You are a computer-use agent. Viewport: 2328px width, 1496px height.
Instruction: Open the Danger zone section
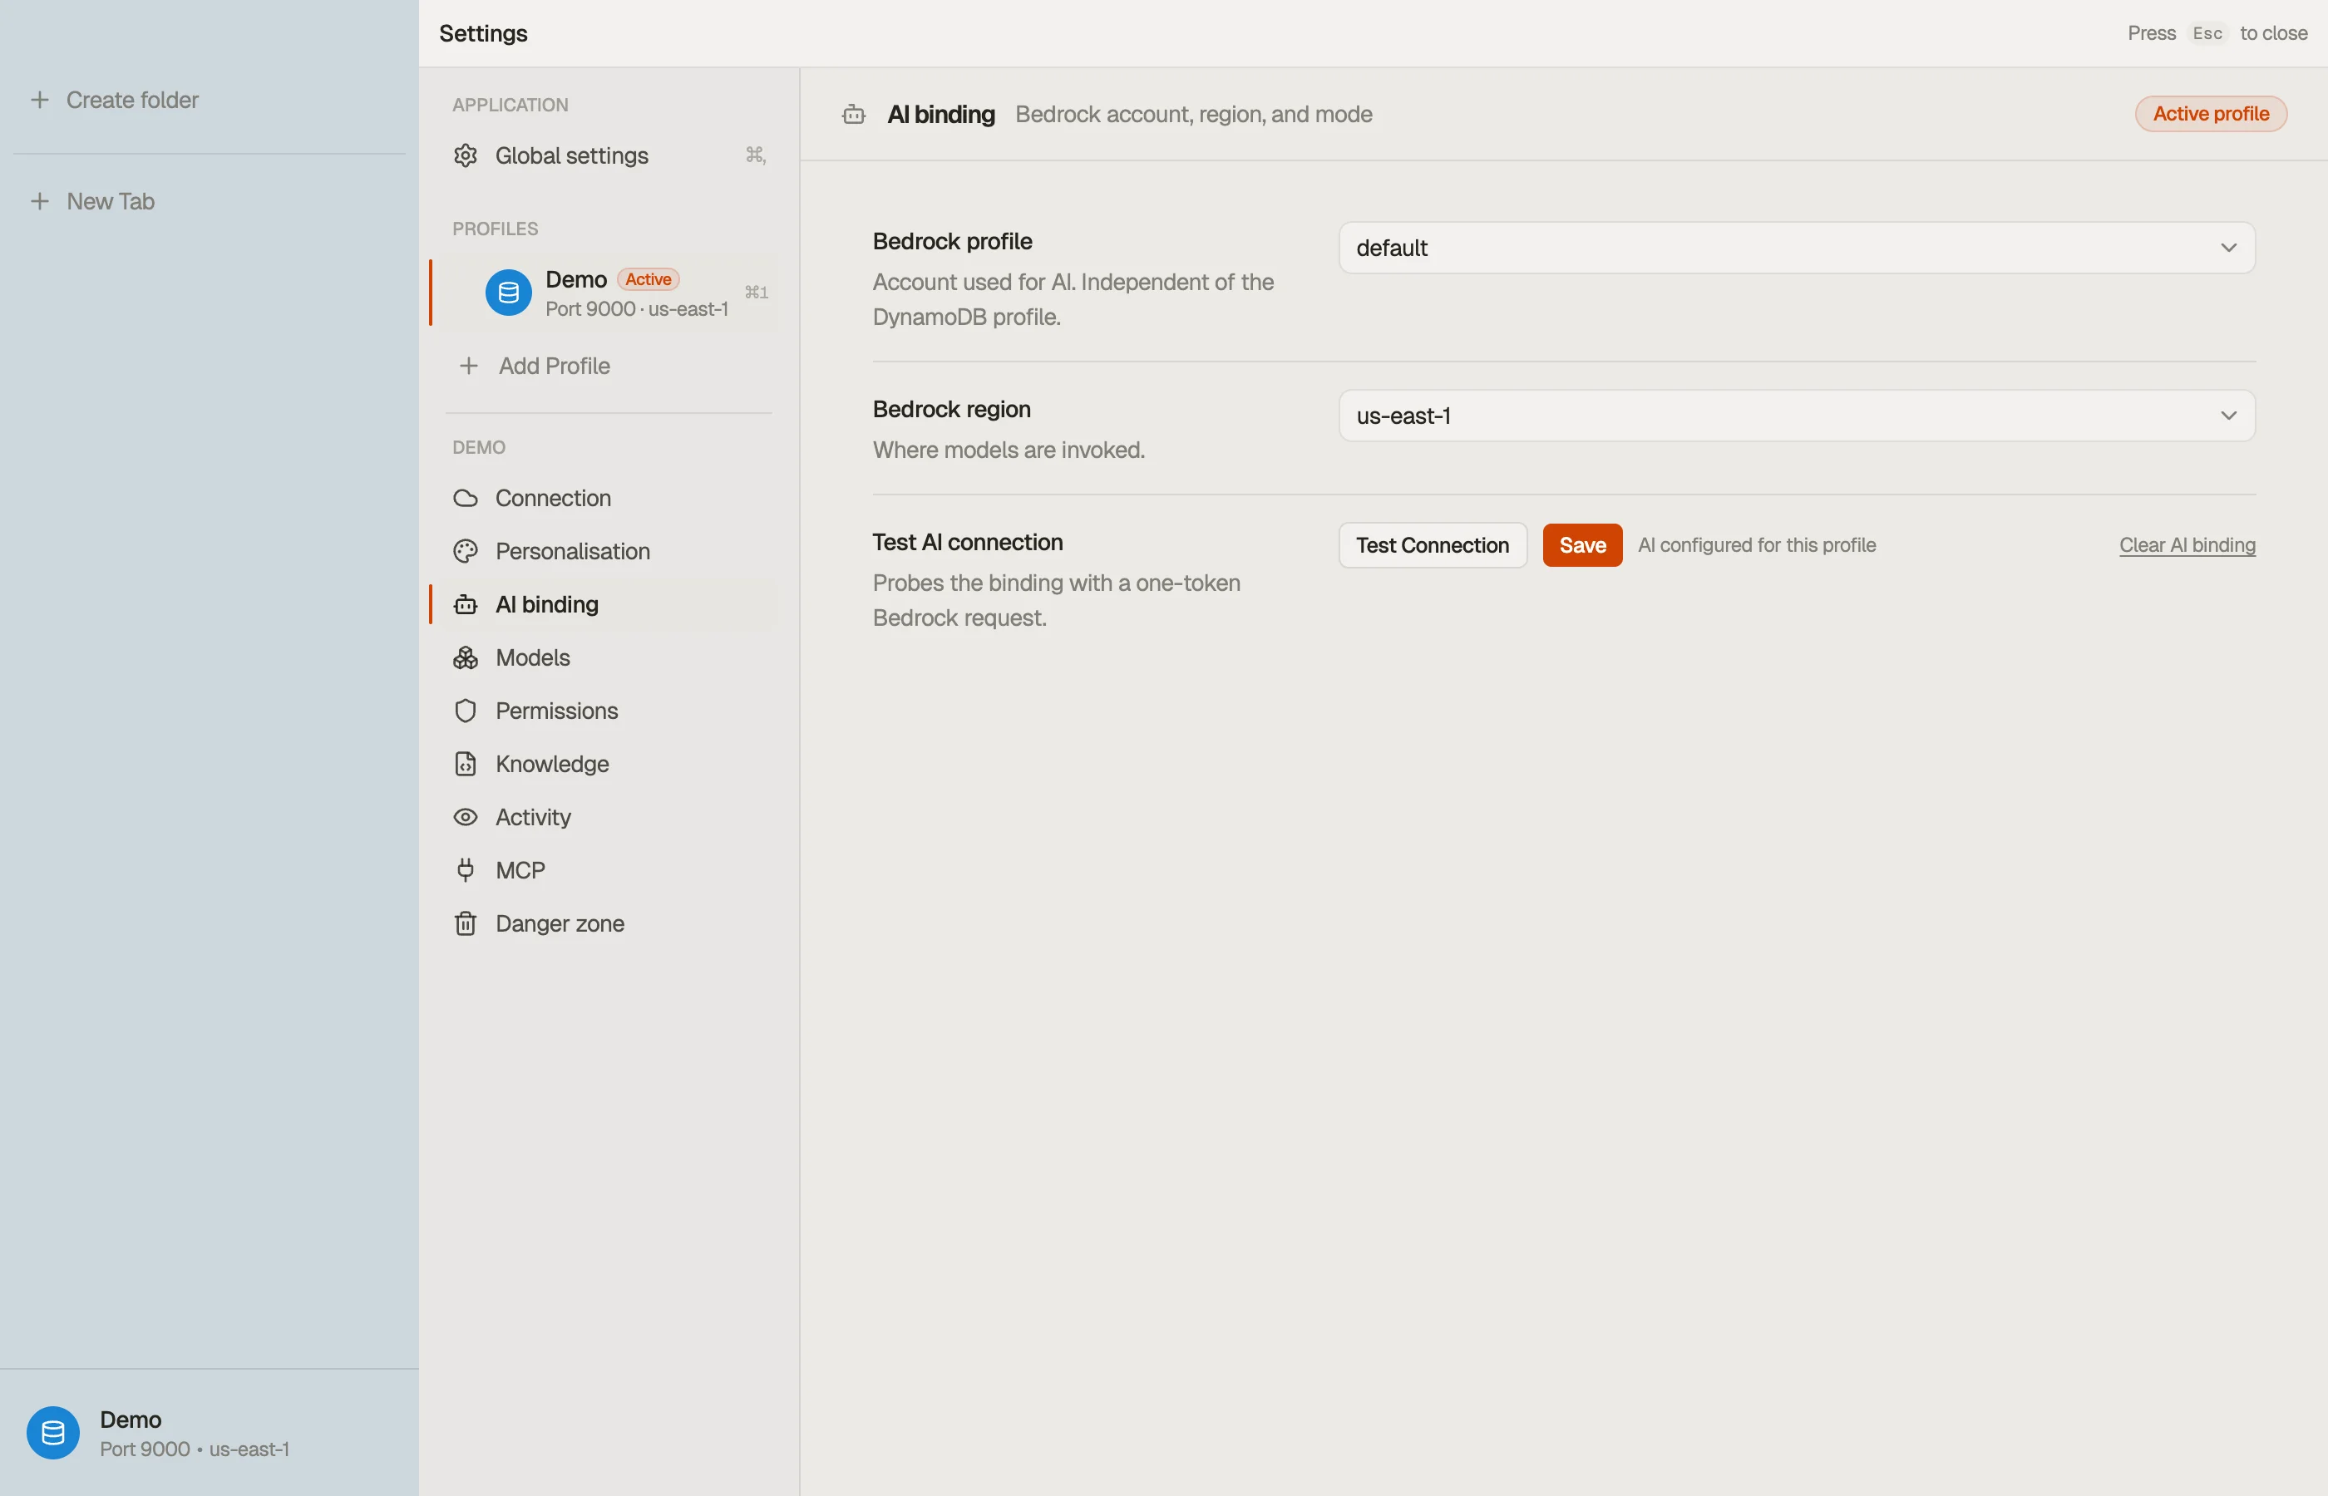tap(609, 924)
